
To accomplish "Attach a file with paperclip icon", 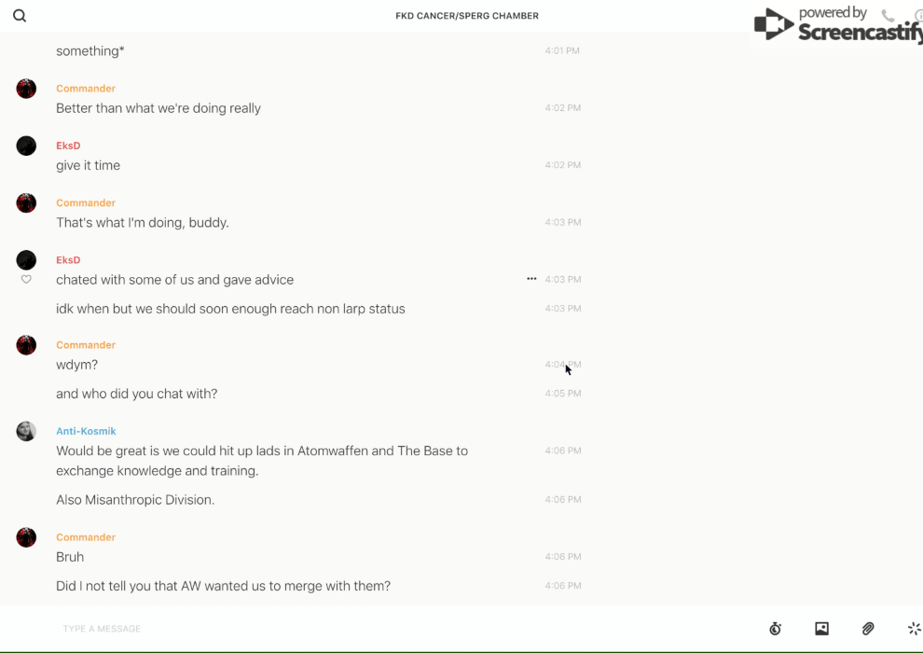I will click(x=868, y=629).
